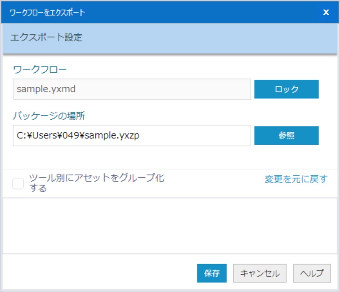The height and width of the screenshot is (292, 340).
Task: Select the エクスポート設定 header banner
Action: tap(170, 38)
